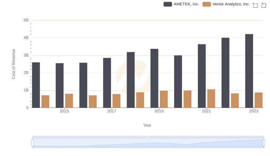Select the AMETEK bar for 2021

pos(201,76)
